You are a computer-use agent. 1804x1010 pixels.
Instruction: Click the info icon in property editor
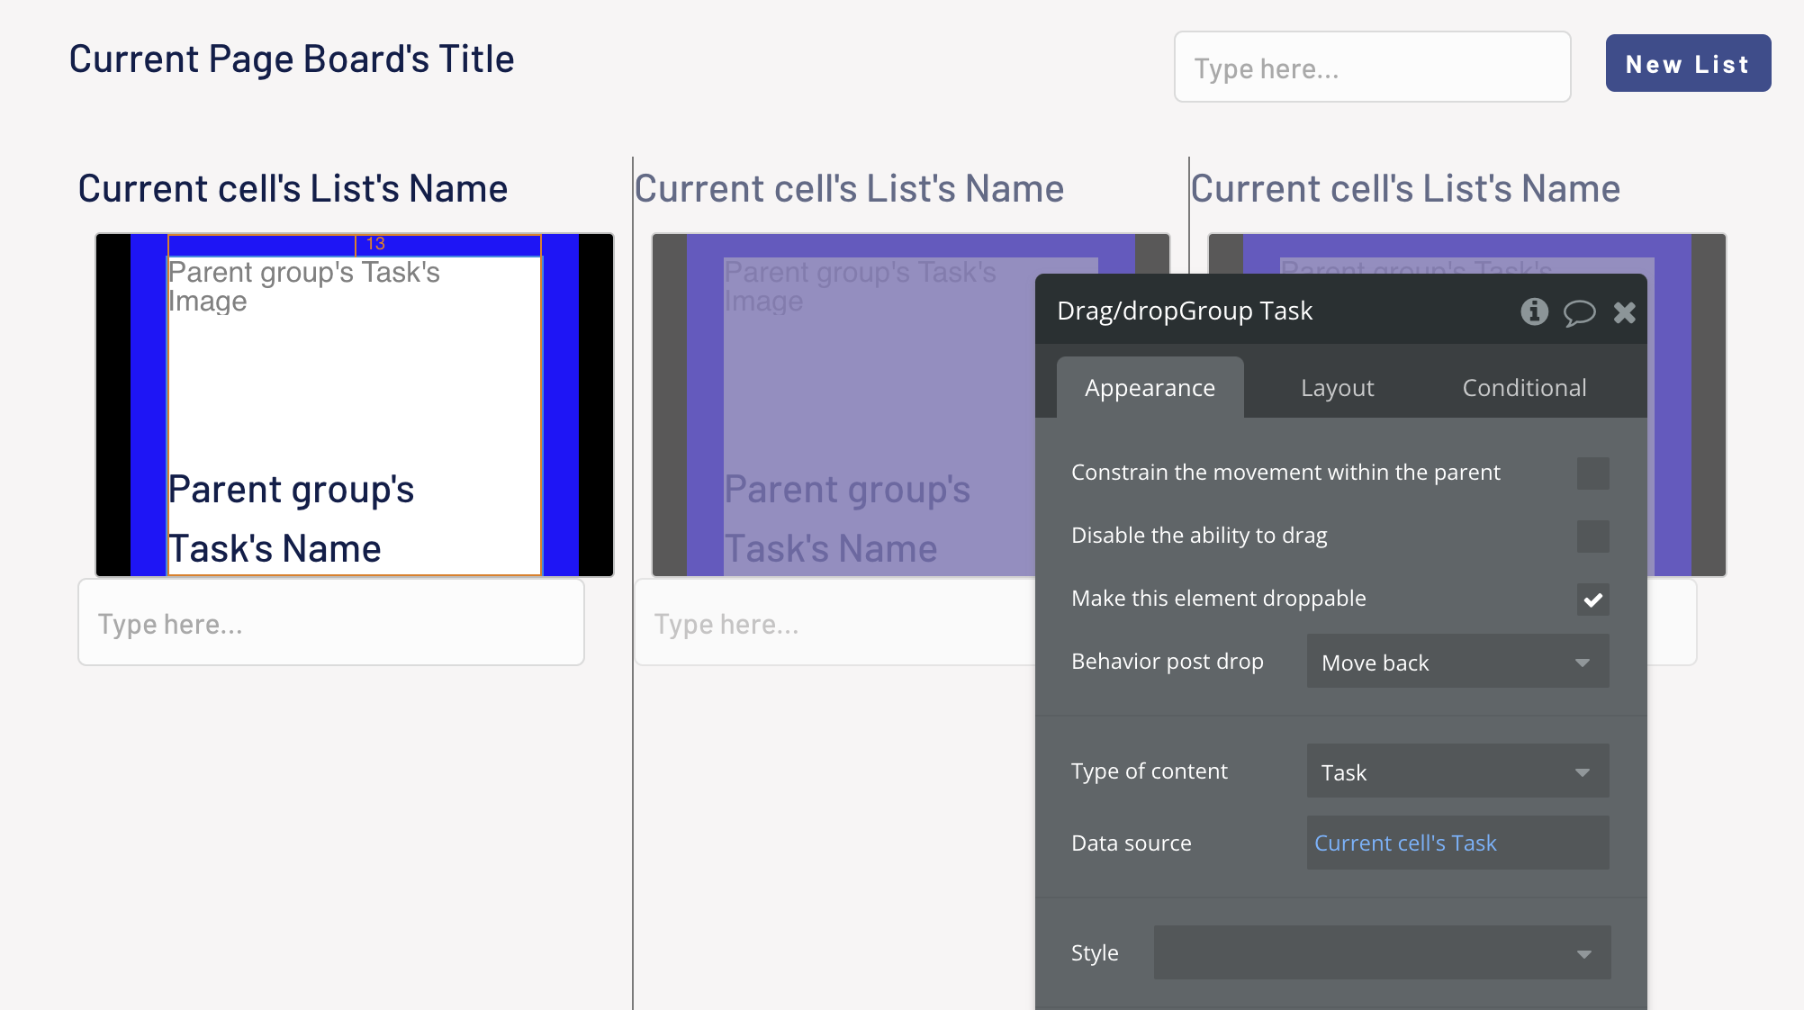click(1534, 311)
